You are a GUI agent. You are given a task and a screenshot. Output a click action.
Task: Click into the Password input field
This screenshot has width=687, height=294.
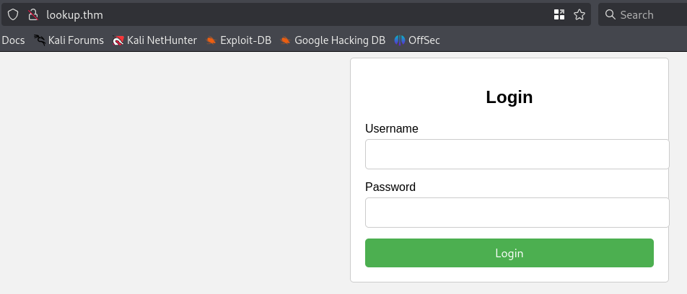tap(517, 213)
